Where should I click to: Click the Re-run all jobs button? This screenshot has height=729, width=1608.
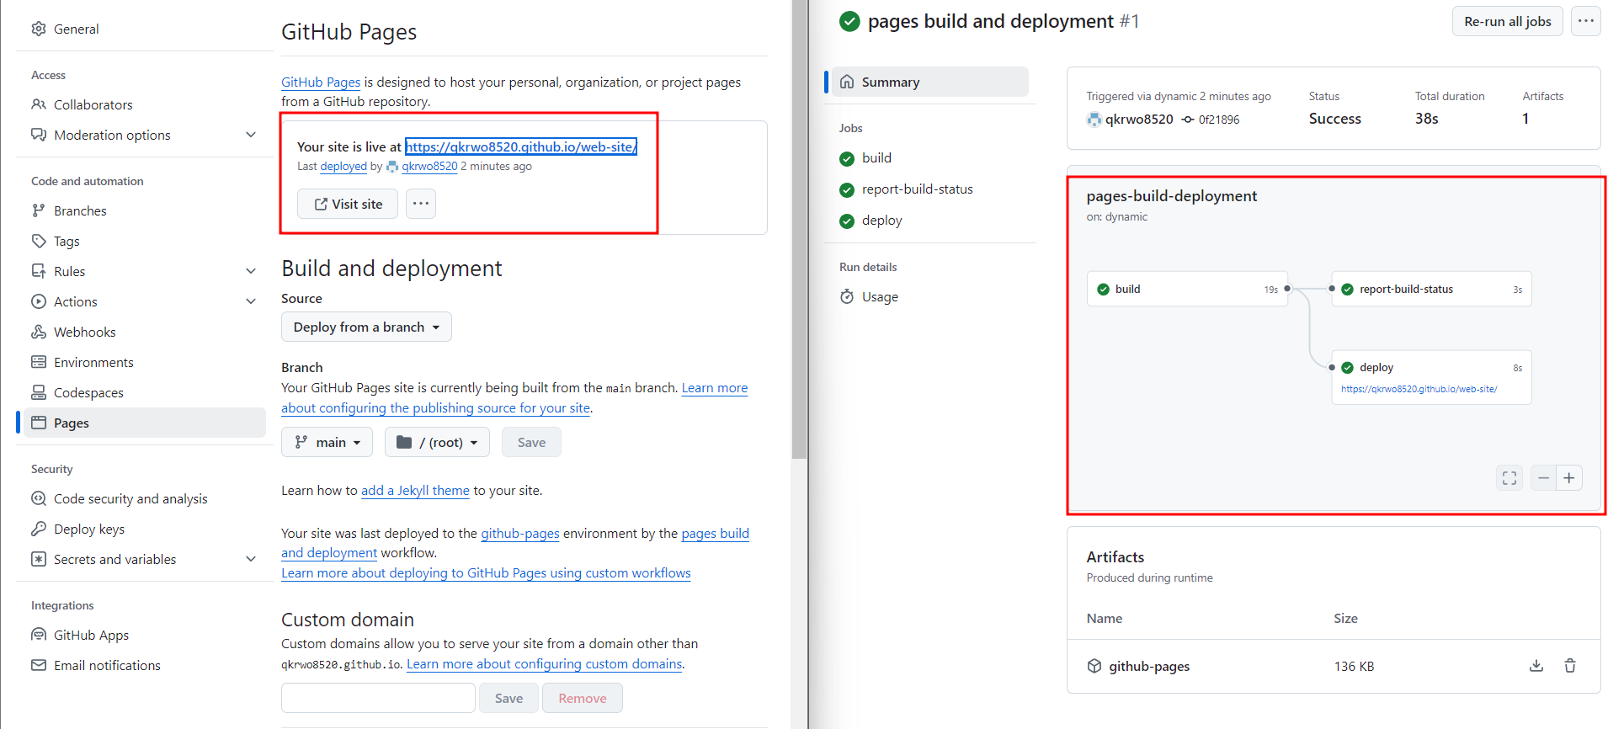coord(1507,21)
